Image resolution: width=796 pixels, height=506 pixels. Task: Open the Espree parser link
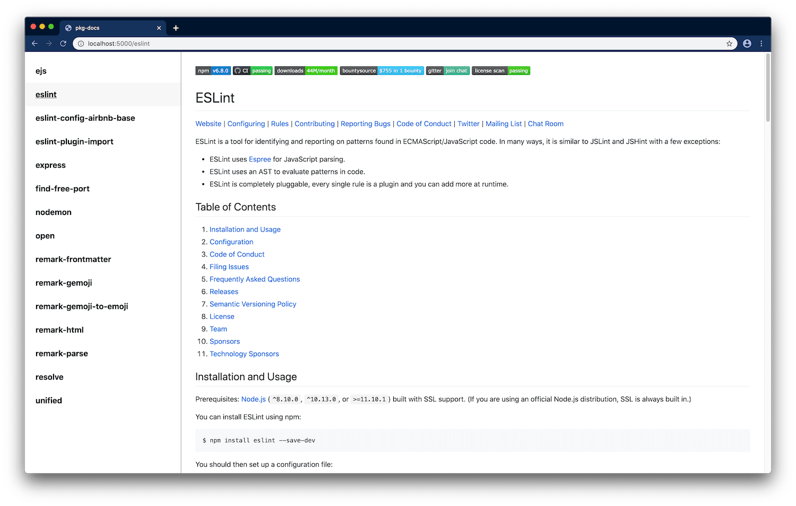260,159
